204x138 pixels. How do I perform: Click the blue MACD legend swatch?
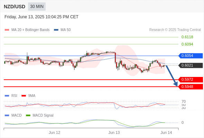pos(7,116)
